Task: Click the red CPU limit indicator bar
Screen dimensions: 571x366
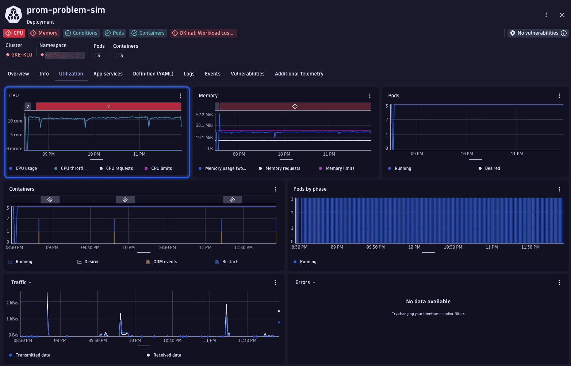Action: click(x=108, y=106)
